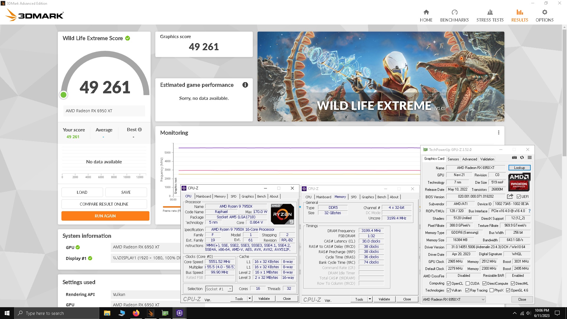The width and height of the screenshot is (567, 319).
Task: Click the volume icon in system tray
Action: point(529,313)
